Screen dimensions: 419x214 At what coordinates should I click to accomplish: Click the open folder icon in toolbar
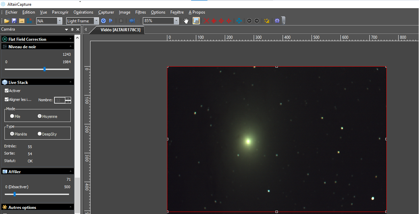tap(6, 21)
